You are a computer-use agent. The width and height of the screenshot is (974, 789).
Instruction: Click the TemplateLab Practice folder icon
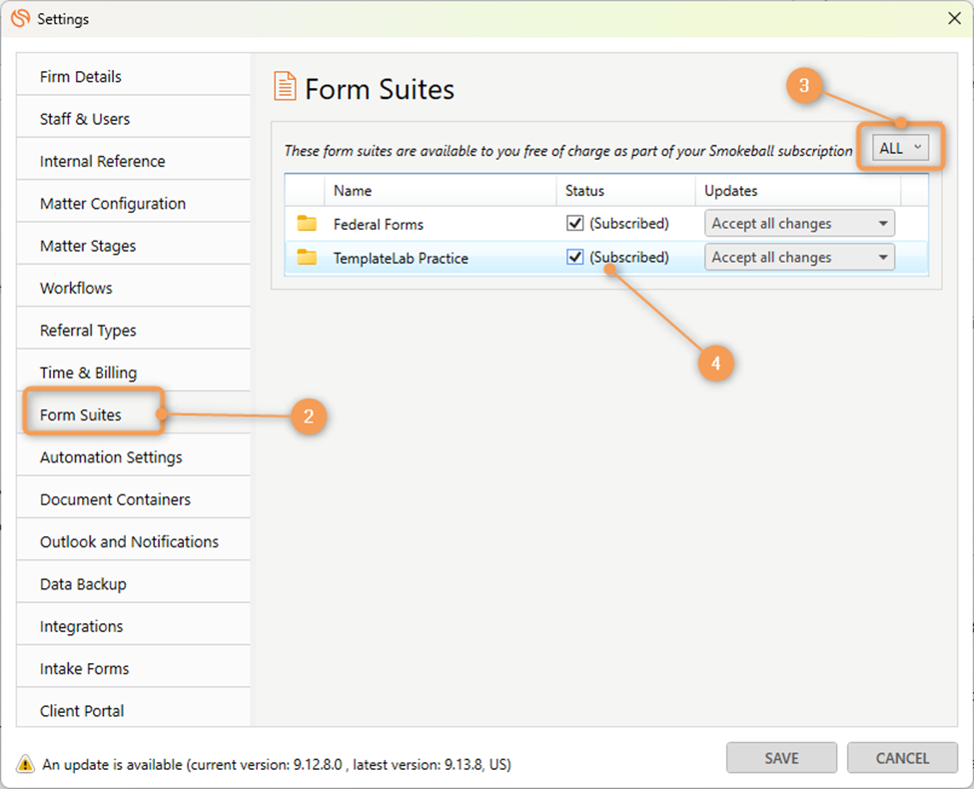[x=307, y=258]
